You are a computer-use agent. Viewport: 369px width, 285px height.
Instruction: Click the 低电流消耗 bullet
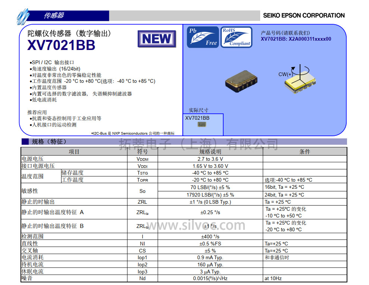[x=43, y=100]
